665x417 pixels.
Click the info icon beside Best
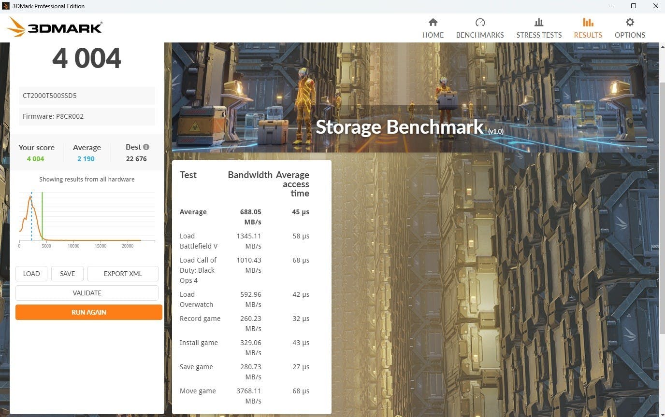[146, 147]
